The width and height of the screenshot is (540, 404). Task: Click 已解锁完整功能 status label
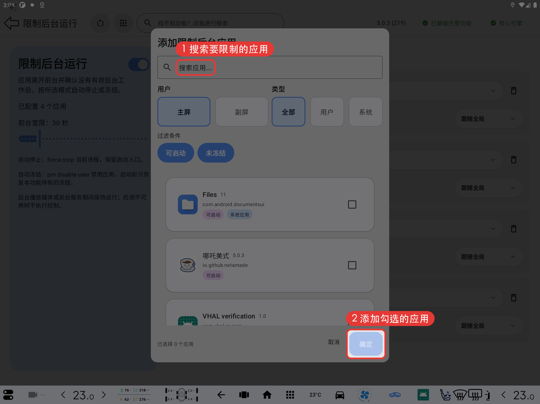pyautogui.click(x=447, y=23)
